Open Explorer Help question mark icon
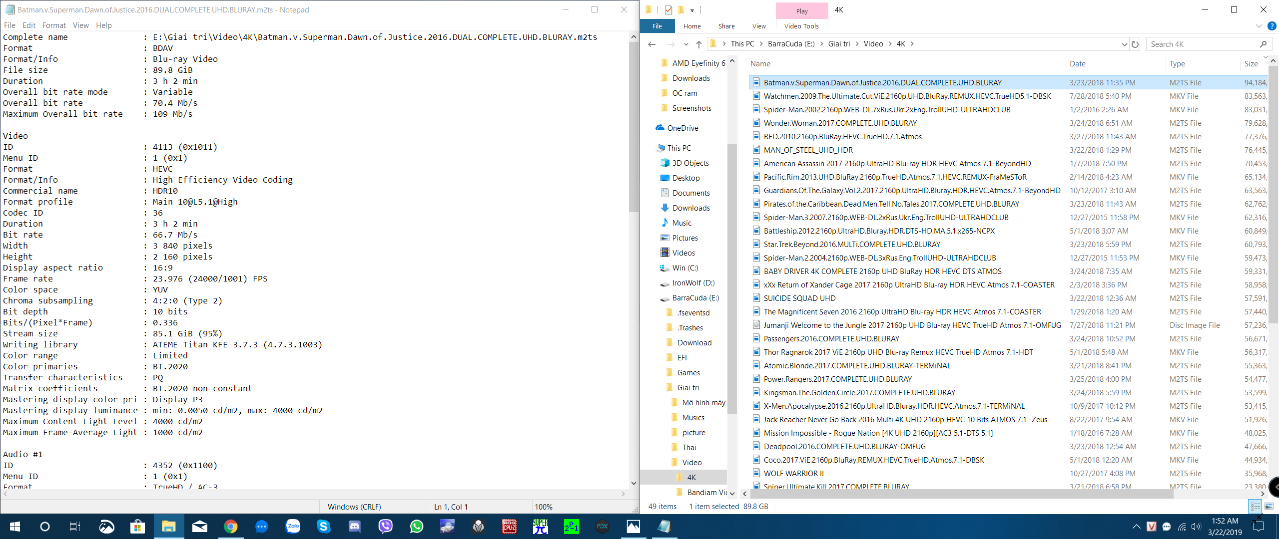Screen dimensions: 1279x539 point(1272,26)
